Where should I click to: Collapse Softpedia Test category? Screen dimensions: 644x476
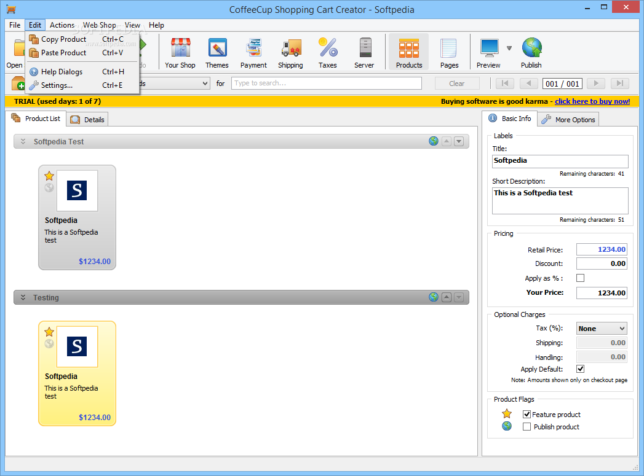[23, 141]
